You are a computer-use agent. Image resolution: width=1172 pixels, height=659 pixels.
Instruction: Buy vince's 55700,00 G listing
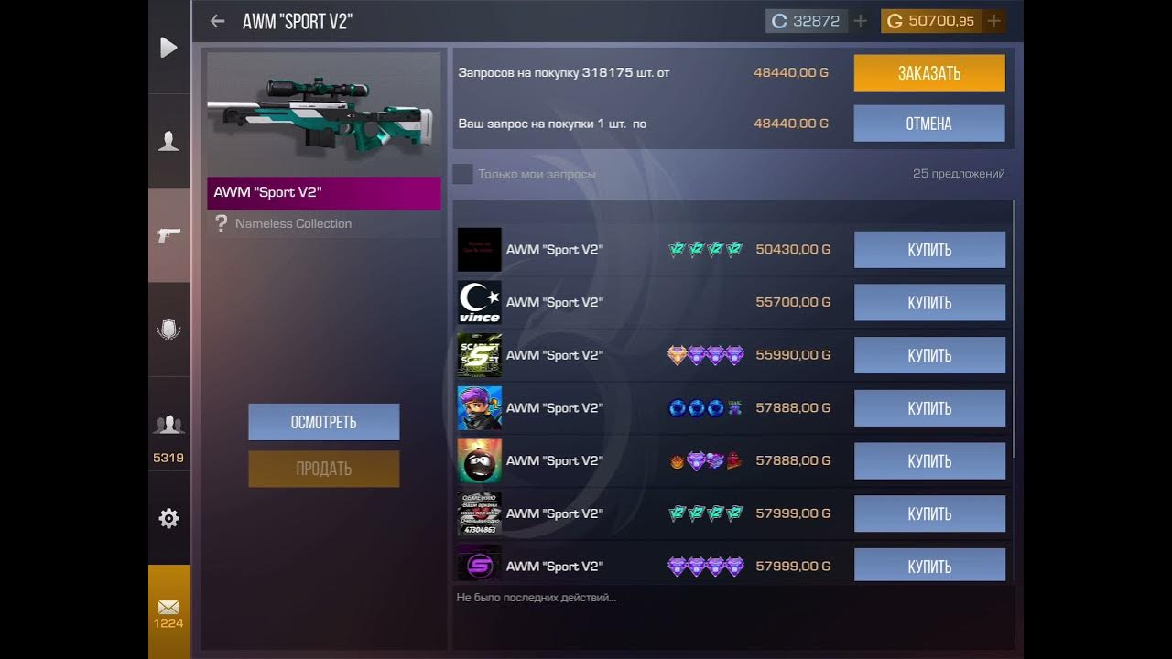click(x=929, y=303)
